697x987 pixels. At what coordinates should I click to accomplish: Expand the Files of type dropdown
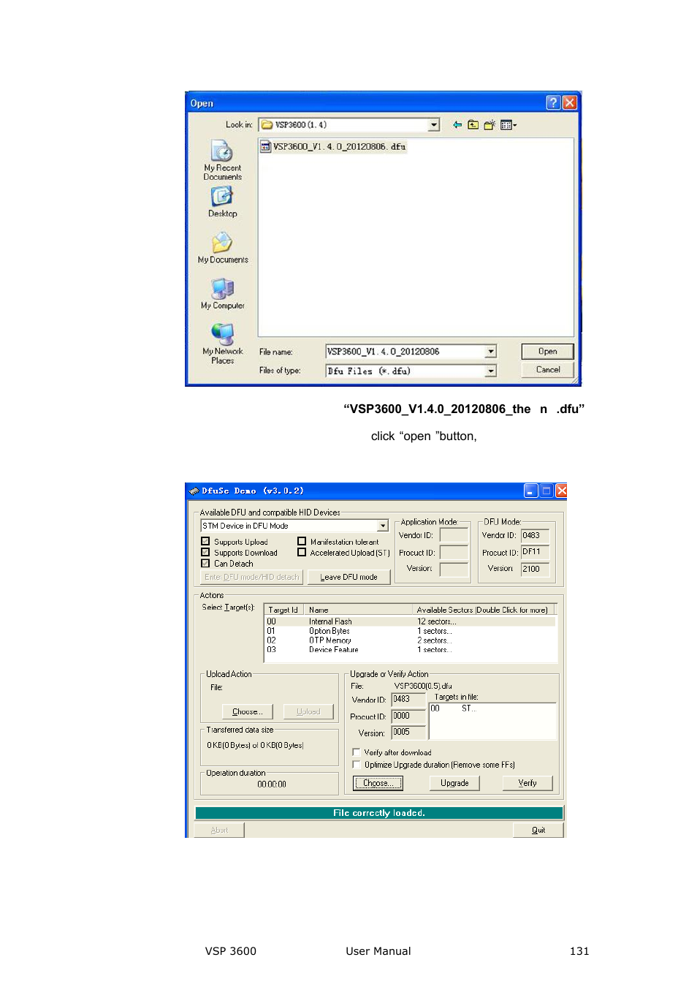491,371
